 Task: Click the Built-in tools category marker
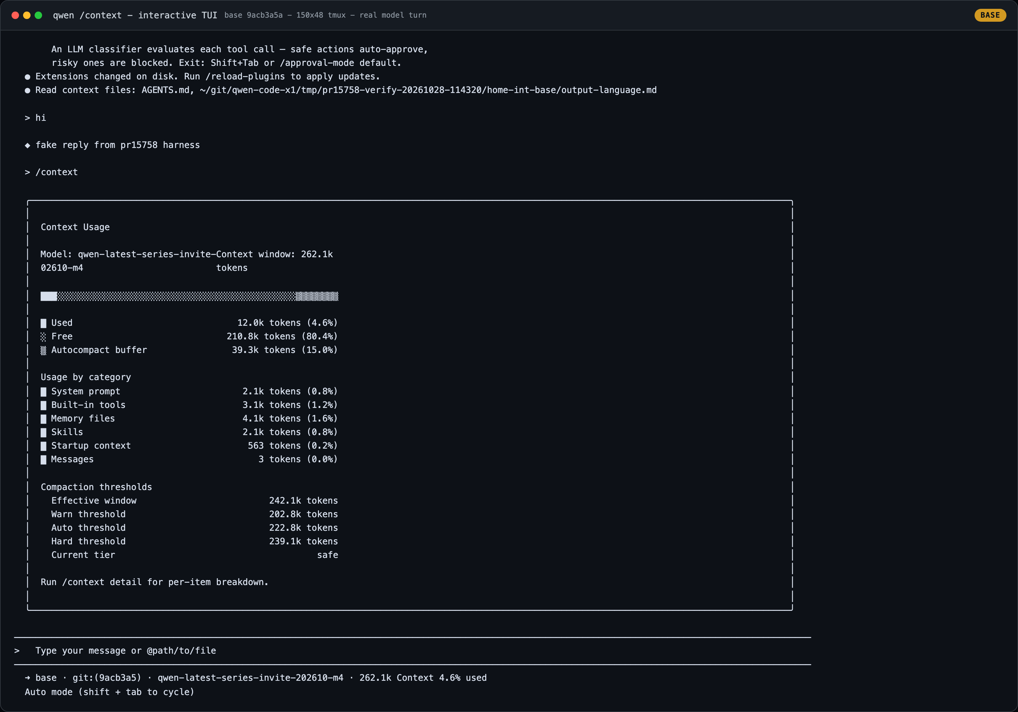click(x=43, y=405)
